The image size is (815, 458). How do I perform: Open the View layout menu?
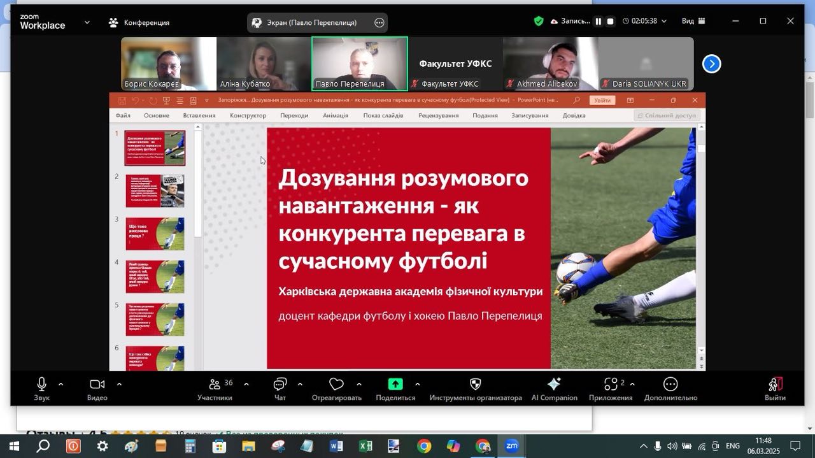693,21
